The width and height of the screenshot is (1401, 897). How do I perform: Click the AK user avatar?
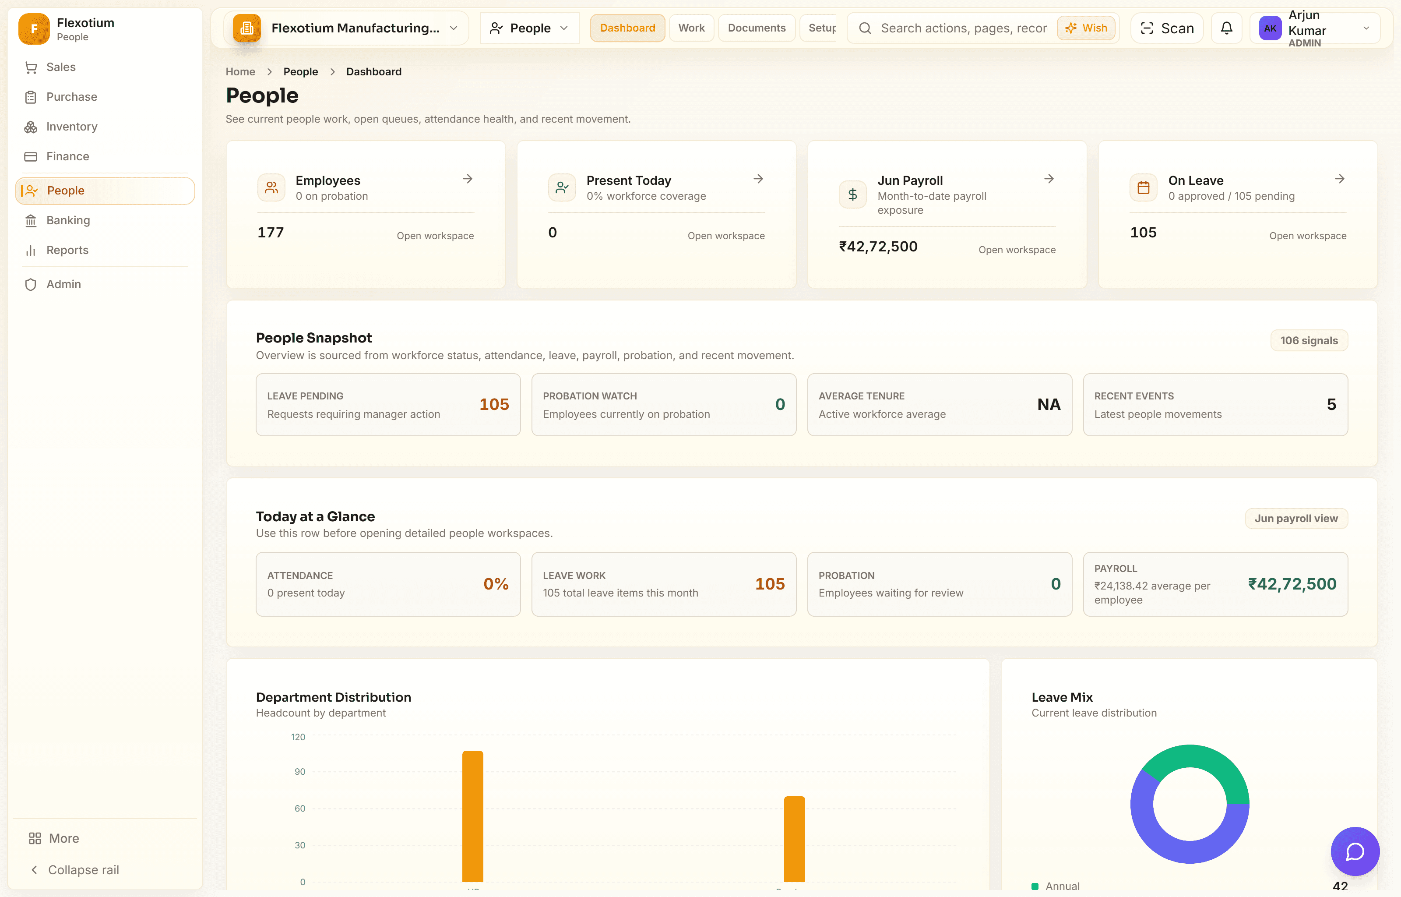pyautogui.click(x=1270, y=28)
